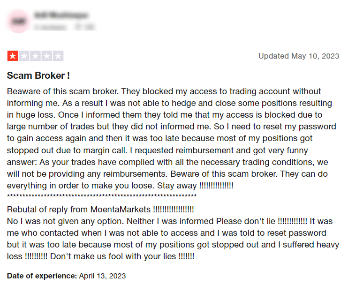Click the "Updated May 10, 2023" timestamp
This screenshot has height=285, width=348.
(298, 56)
